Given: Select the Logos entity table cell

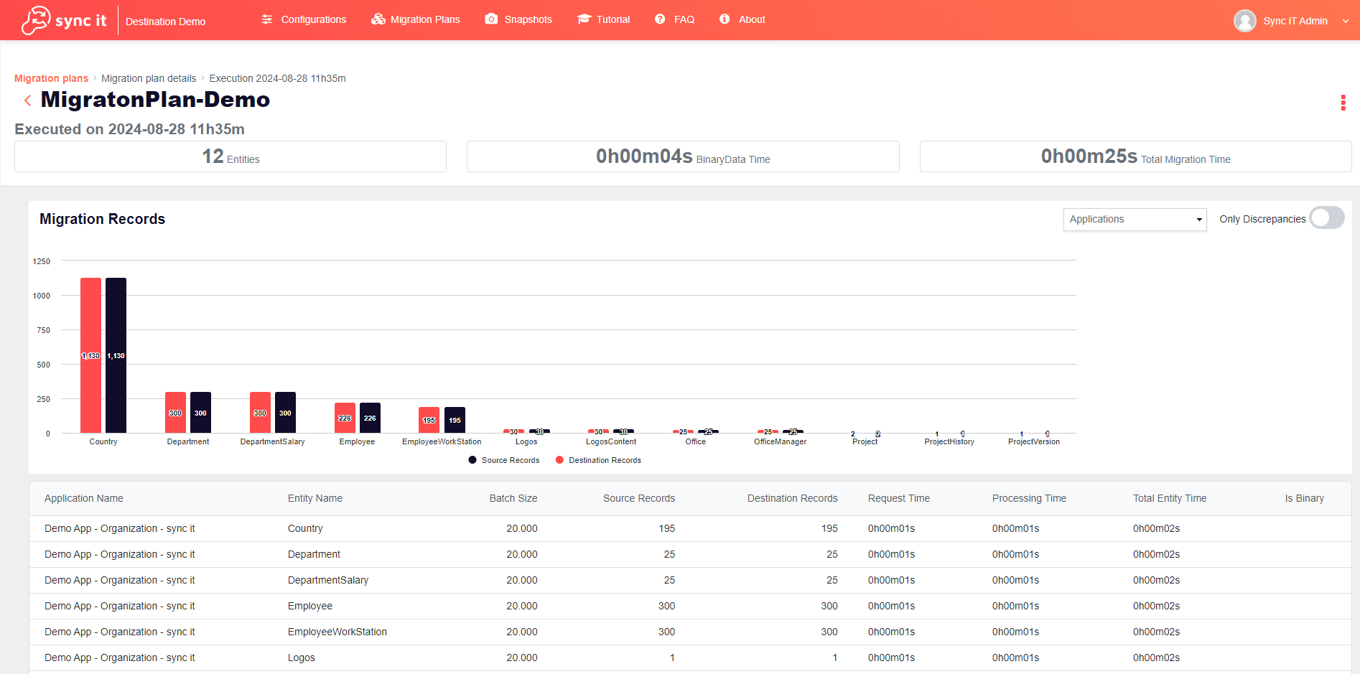Looking at the screenshot, I should [x=302, y=657].
